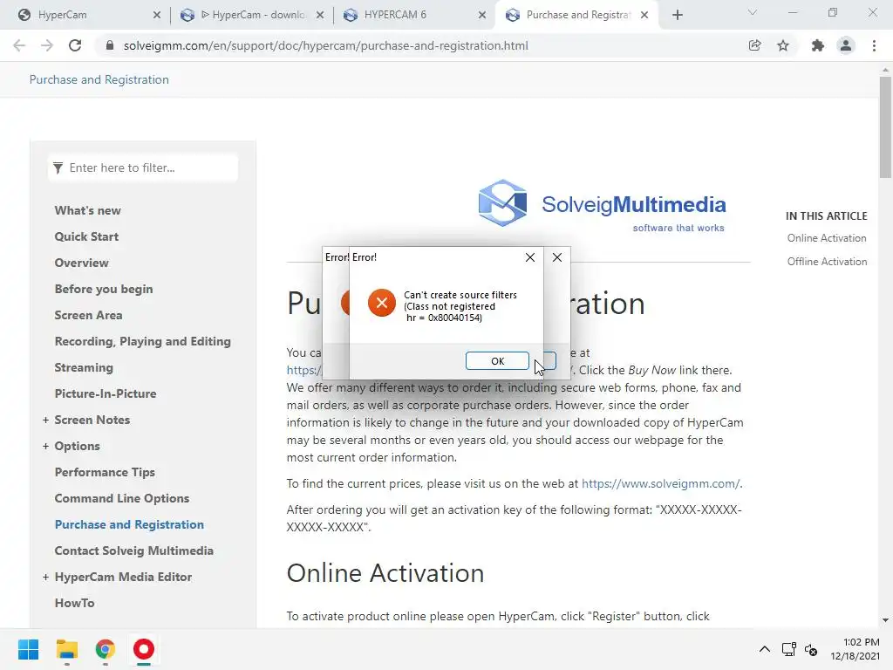This screenshot has height=670, width=893.
Task: Open Performance Tips topic
Action: 105,472
